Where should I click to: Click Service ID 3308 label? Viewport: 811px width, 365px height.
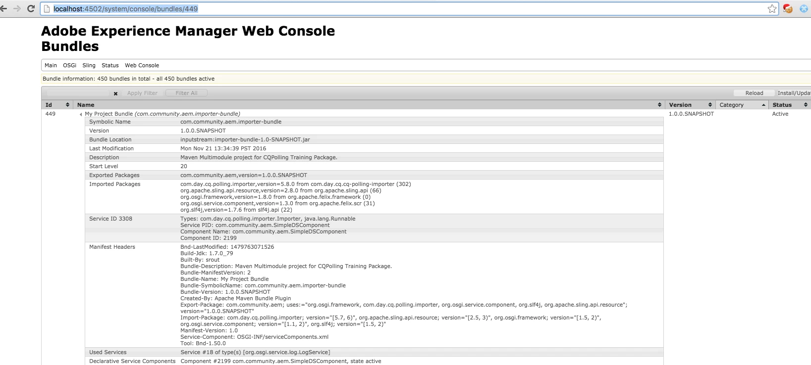pos(110,219)
